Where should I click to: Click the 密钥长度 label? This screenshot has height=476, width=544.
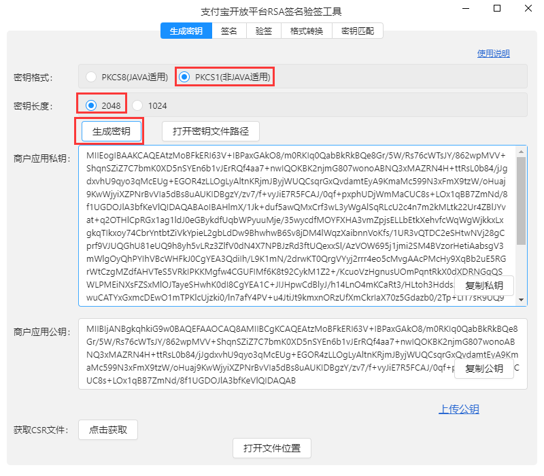point(33,106)
